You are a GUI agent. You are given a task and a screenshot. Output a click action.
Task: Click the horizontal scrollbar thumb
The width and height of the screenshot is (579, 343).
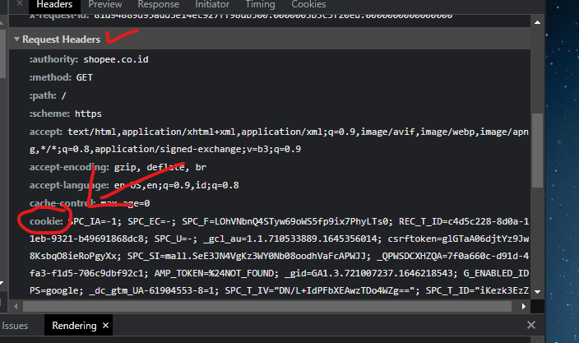(267, 306)
